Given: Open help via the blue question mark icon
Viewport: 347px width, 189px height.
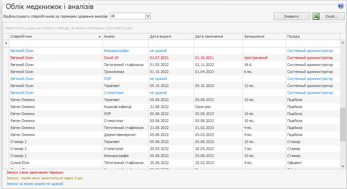Looking at the screenshot, I should [x=340, y=6].
